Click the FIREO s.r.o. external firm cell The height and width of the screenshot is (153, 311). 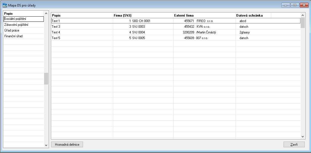(205, 21)
